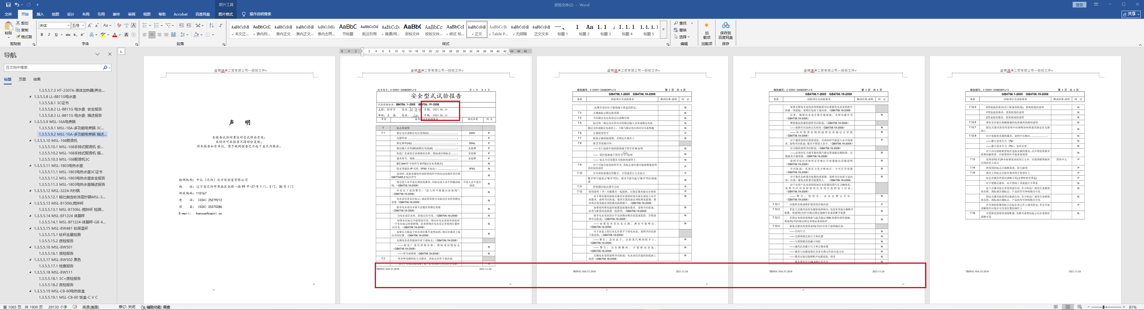Viewport: 1144px width, 310px height.
Task: Click the paragraph shading paint bucket
Action: coord(196,35)
